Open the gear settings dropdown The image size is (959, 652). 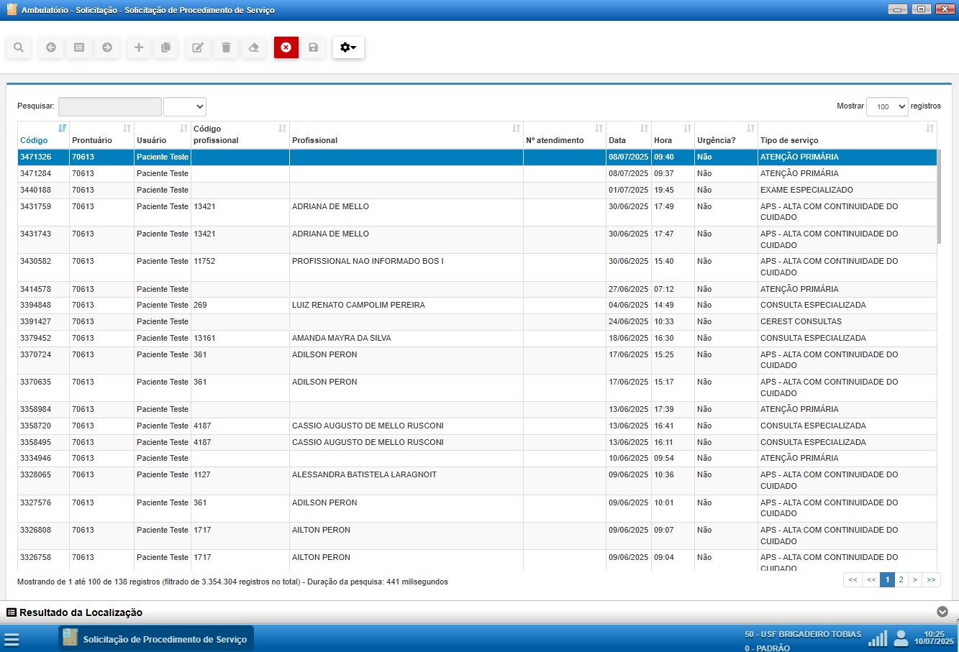(348, 47)
